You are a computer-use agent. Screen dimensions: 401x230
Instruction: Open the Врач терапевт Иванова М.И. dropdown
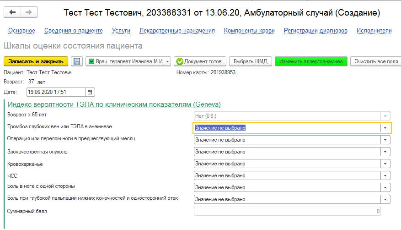[168, 61]
